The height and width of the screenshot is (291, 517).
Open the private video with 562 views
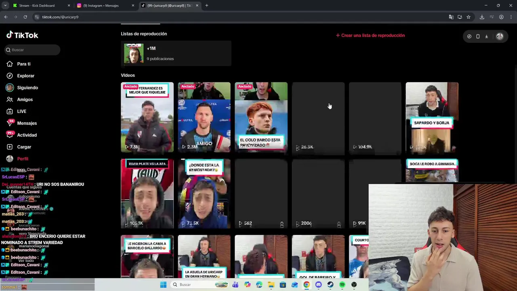point(261,194)
